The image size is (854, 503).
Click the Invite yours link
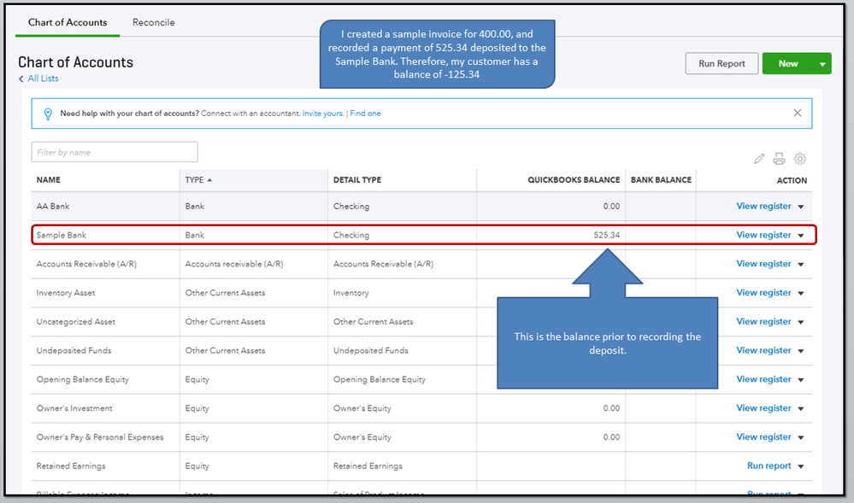(x=323, y=114)
